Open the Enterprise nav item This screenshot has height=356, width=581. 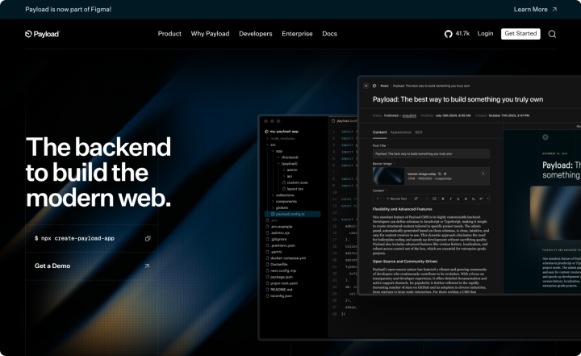[x=297, y=34]
